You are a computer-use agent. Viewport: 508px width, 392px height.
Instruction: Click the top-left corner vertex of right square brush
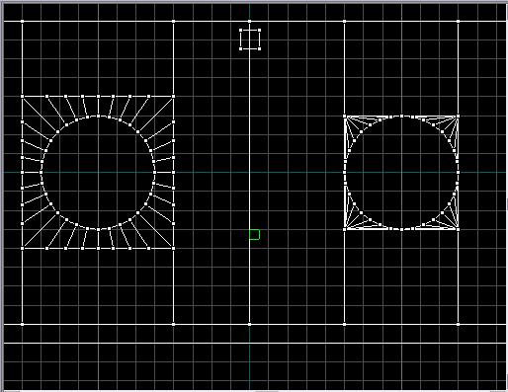pos(345,116)
